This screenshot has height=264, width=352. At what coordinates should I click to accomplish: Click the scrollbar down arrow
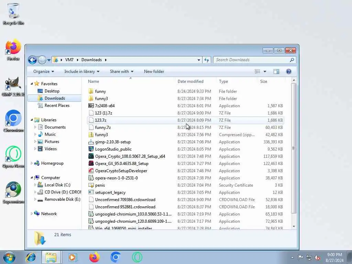pyautogui.click(x=294, y=227)
